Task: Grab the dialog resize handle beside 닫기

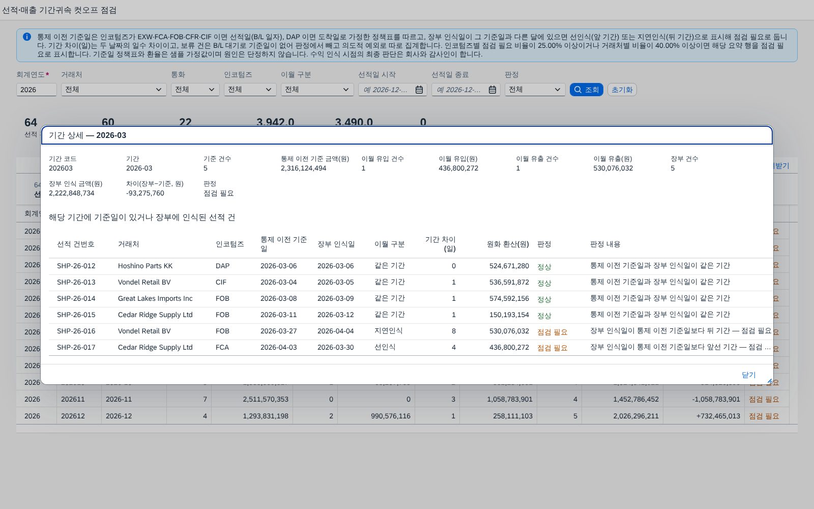Action: click(770, 381)
